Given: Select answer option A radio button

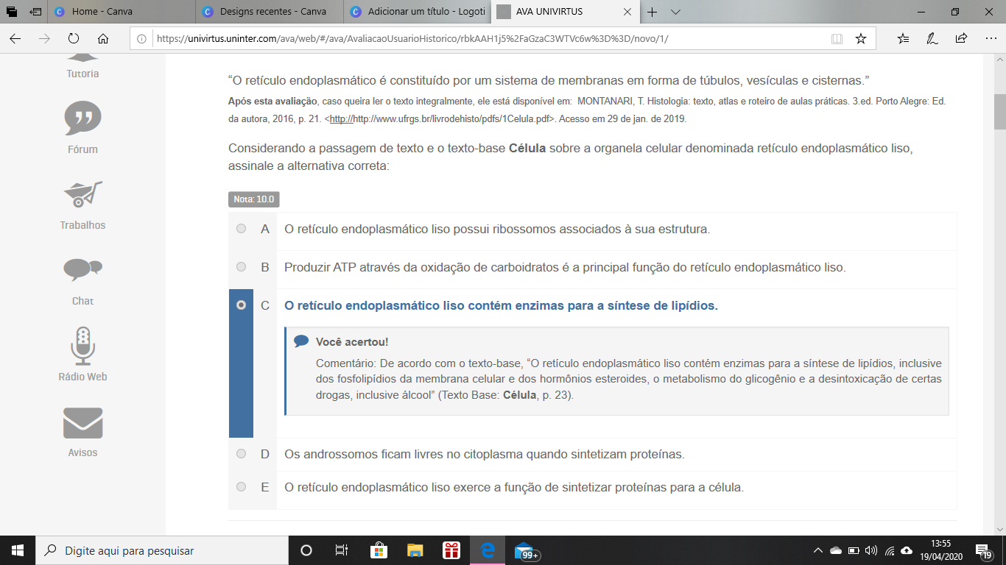Looking at the screenshot, I should pyautogui.click(x=242, y=229).
